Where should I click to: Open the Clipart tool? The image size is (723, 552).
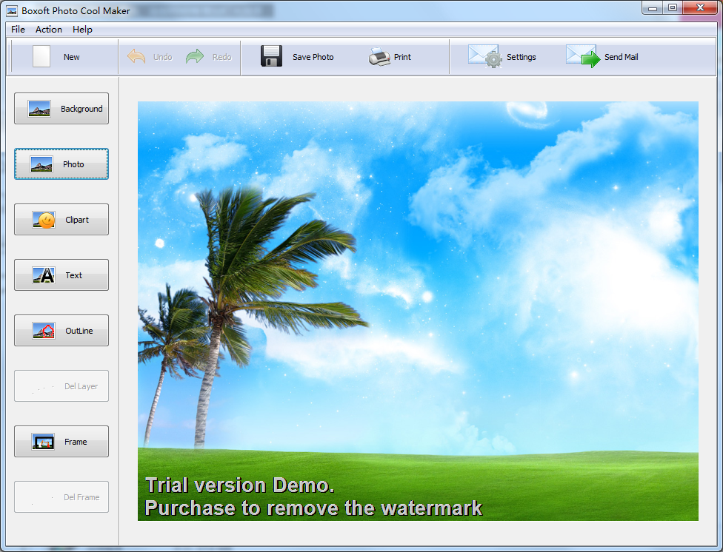click(61, 219)
